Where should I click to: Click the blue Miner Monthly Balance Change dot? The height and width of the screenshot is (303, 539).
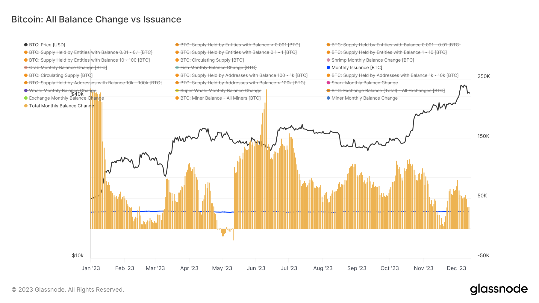328,98
